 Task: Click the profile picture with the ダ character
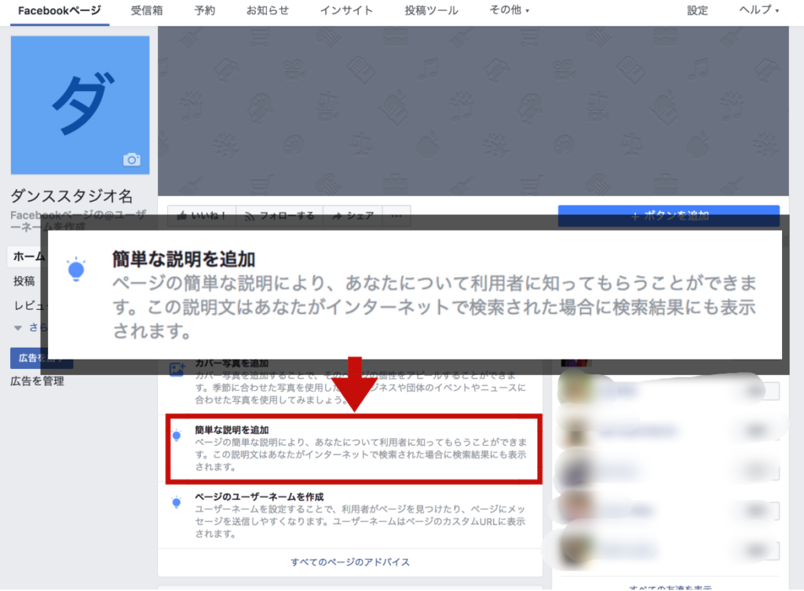coord(80,105)
